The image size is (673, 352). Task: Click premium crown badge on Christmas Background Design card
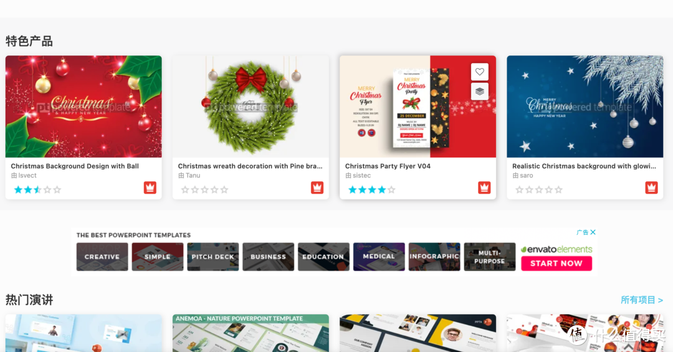[150, 188]
